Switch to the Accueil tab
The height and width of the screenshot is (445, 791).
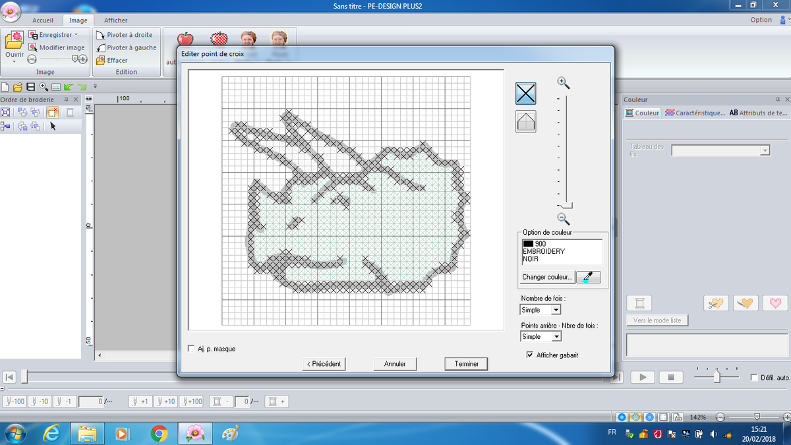pos(43,20)
